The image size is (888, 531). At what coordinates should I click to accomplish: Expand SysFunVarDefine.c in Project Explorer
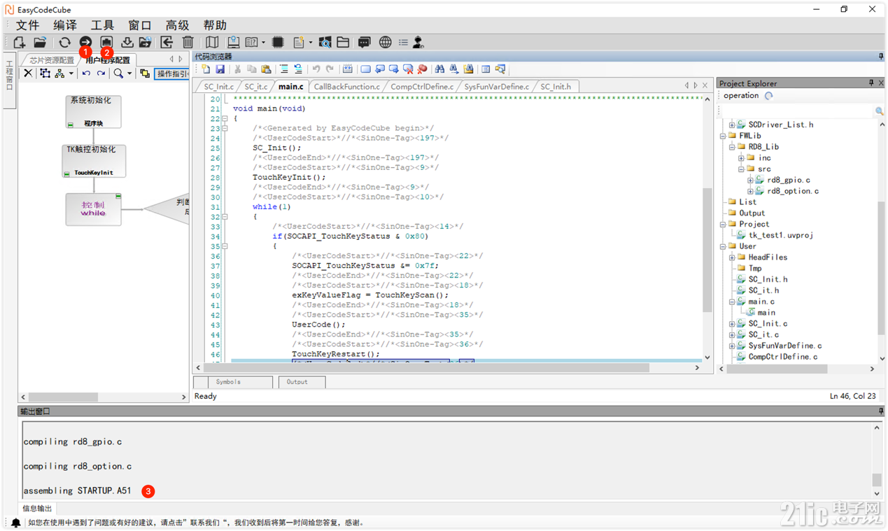pos(732,346)
